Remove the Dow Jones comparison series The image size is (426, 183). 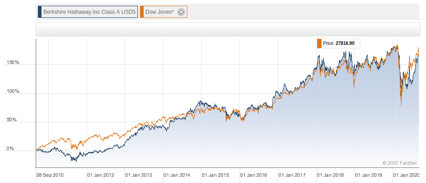click(x=181, y=12)
